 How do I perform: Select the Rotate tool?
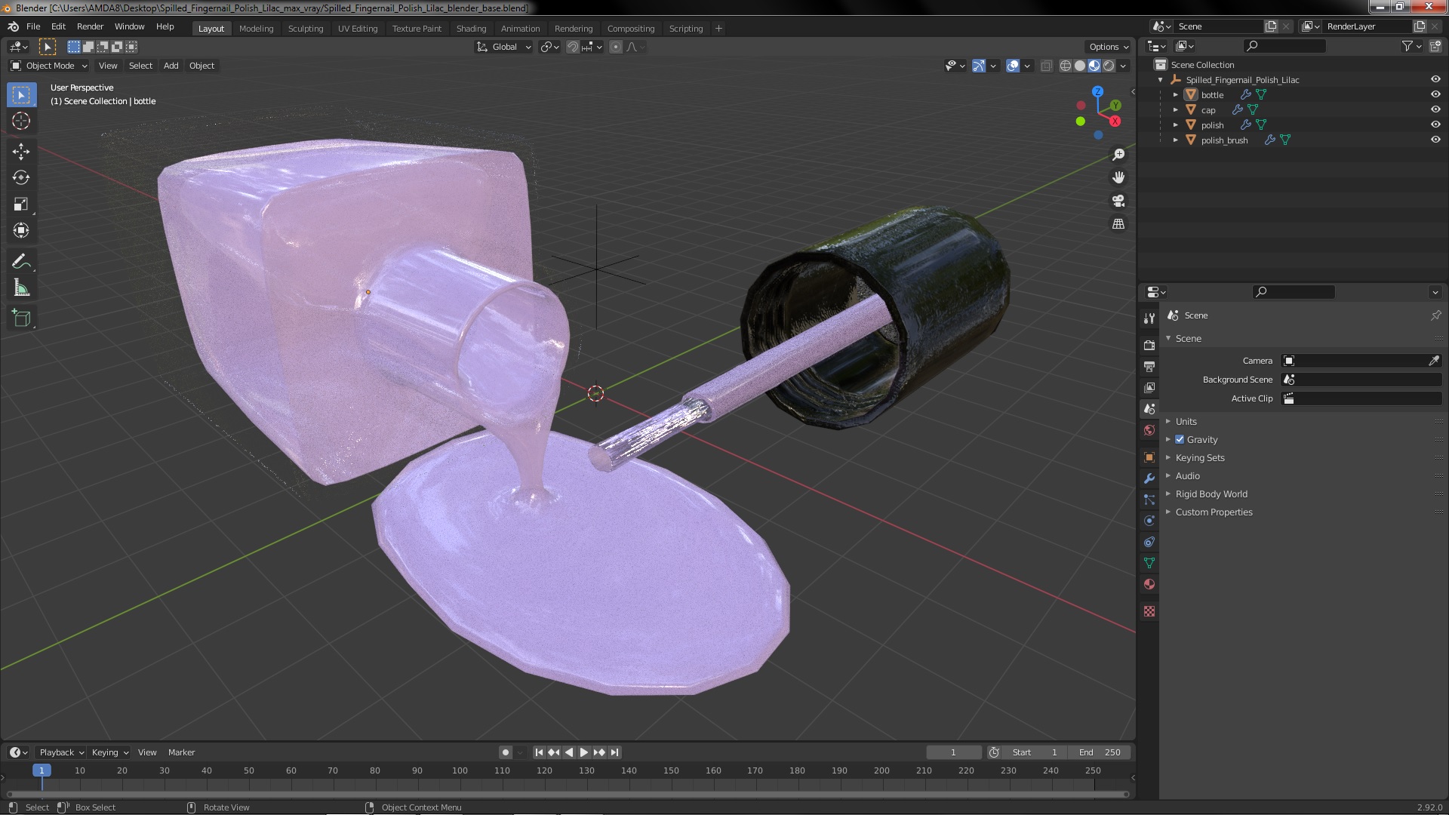pos(21,177)
